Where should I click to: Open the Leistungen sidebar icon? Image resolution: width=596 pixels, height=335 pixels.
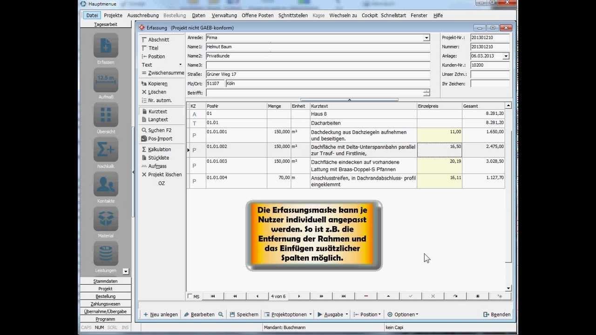[106, 254]
